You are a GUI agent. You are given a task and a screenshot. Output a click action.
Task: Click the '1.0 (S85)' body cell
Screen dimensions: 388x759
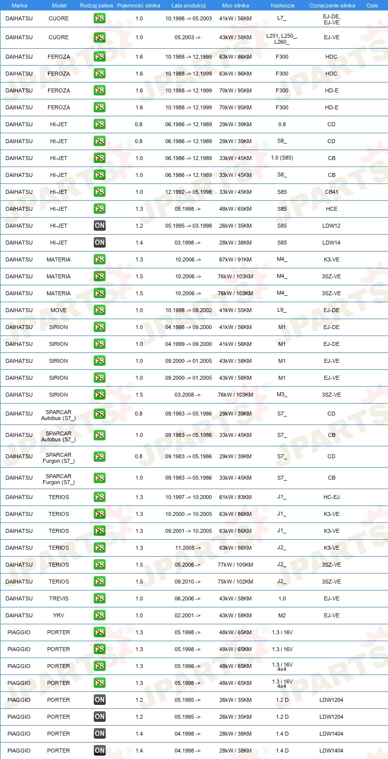tap(282, 158)
